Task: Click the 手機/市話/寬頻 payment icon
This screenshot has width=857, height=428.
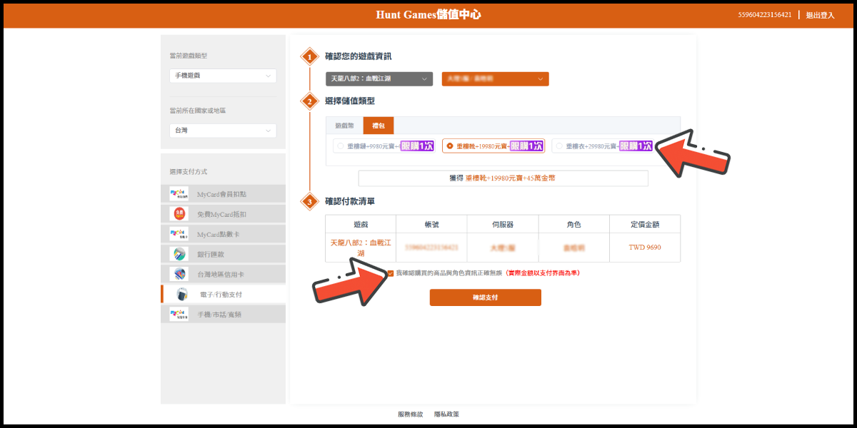Action: pyautogui.click(x=179, y=314)
